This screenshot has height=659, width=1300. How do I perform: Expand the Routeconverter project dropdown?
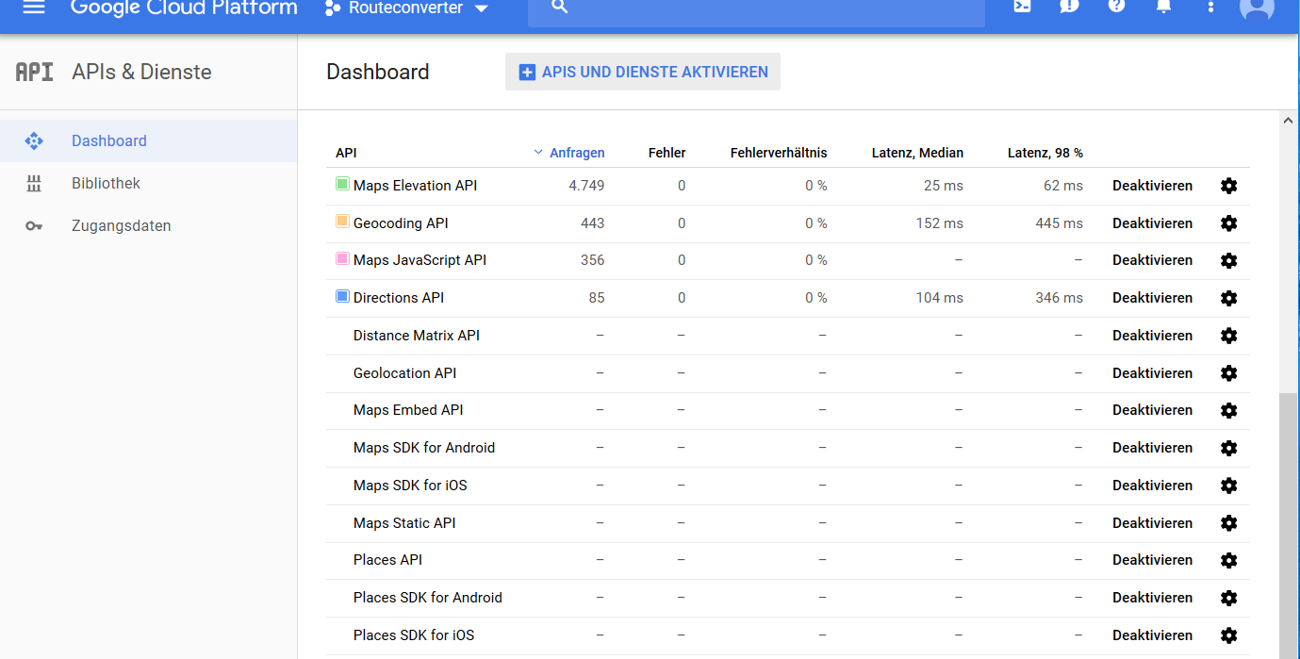point(407,8)
